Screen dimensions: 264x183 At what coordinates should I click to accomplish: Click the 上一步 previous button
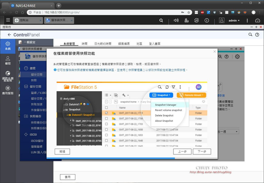(x=182, y=151)
